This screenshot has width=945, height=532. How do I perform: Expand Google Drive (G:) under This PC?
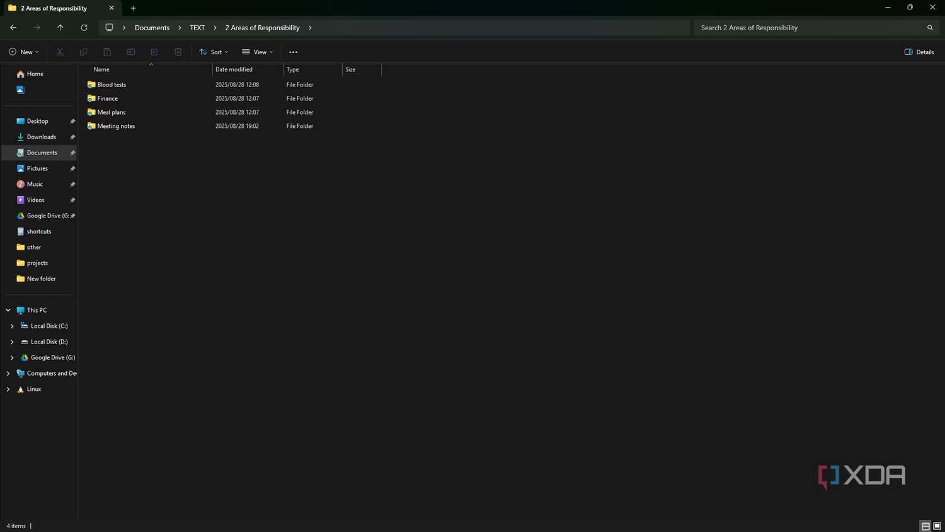(12, 357)
